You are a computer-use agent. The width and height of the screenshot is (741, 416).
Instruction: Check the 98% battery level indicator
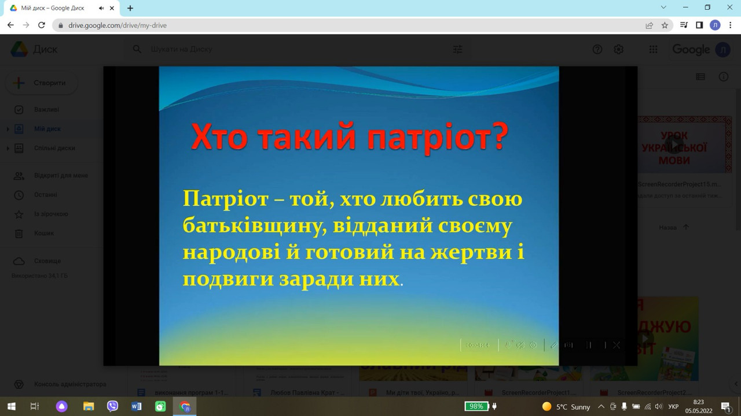click(477, 406)
